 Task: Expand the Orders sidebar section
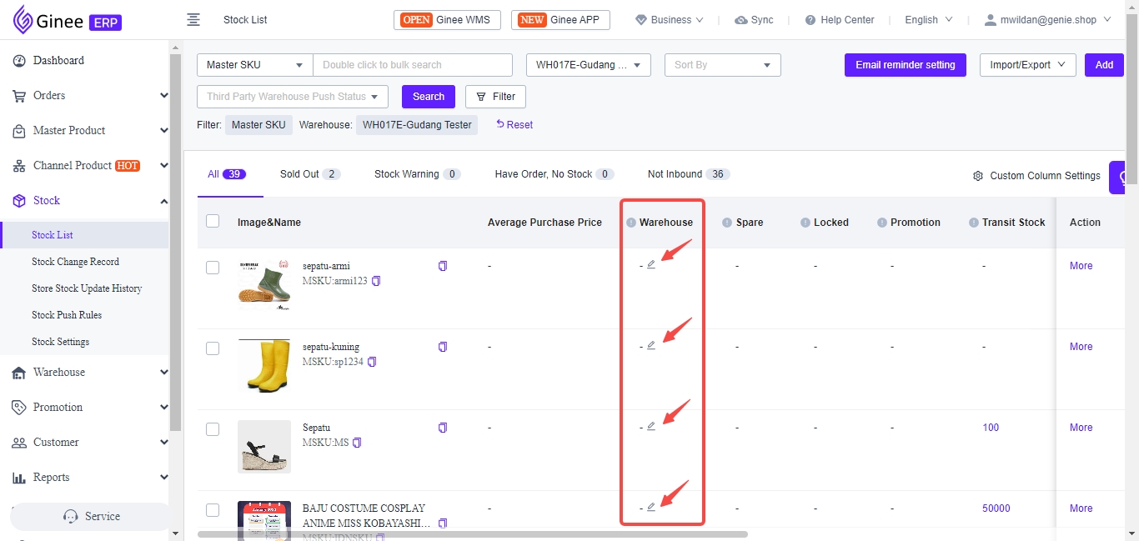[164, 96]
